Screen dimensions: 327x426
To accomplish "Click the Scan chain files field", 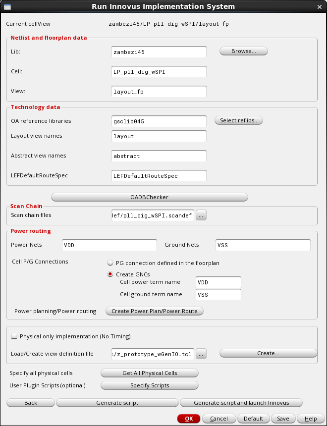I will (x=153, y=215).
